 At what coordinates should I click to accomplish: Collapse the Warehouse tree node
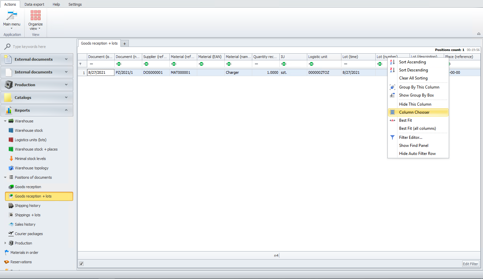(x=5, y=121)
